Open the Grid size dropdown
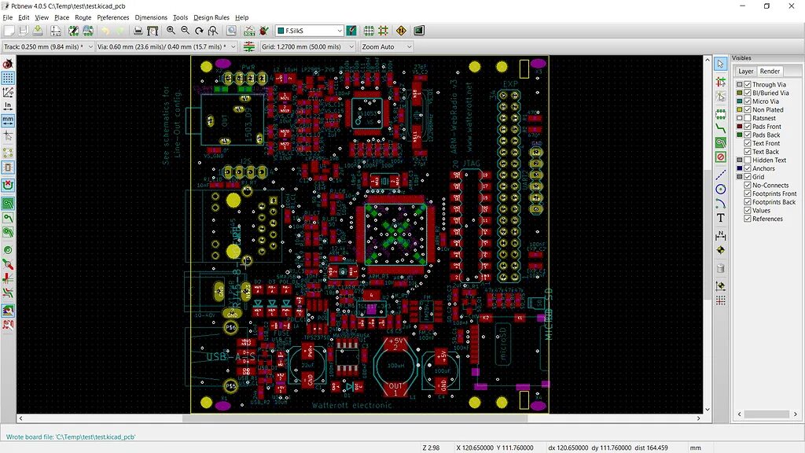 tap(307, 46)
